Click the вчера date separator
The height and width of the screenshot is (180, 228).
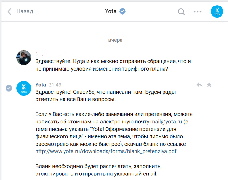[x=115, y=40]
